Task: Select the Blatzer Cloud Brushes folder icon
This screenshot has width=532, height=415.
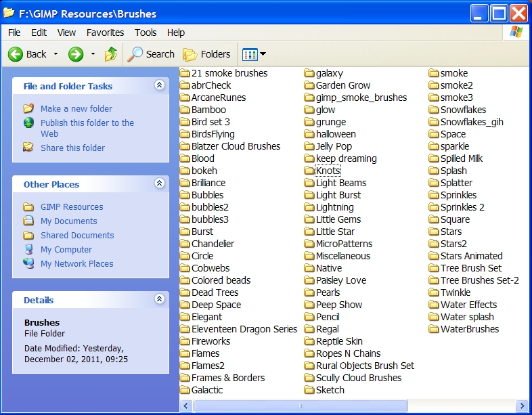Action: tap(185, 146)
